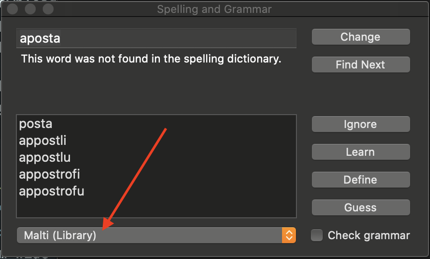
Task: Minimize the Spelling and Grammar window
Action: pos(31,9)
